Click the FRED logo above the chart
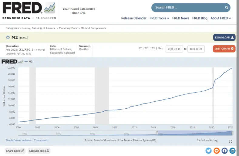Viewport: 239px width, 156px height. [x=12, y=61]
